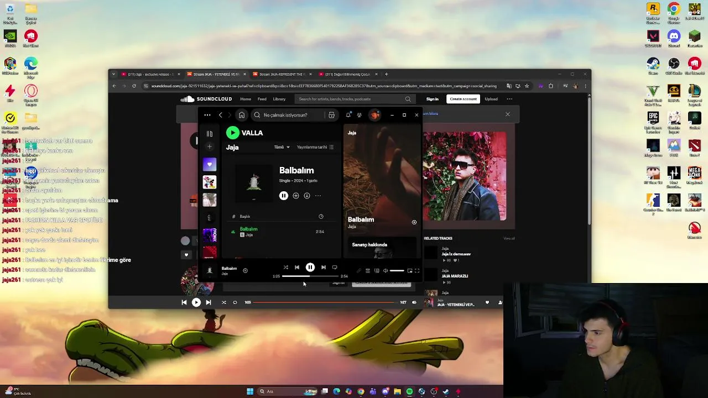Play VALLA with the green play button
The height and width of the screenshot is (398, 708).
(x=232, y=133)
